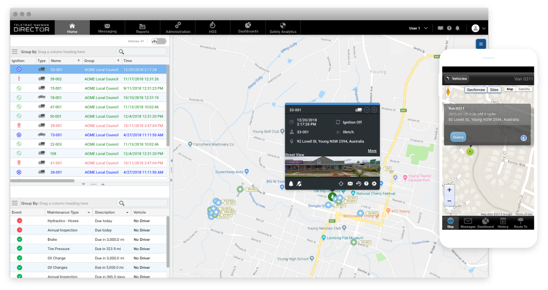Open the Maintenance Type column dropdown
This screenshot has height=290, width=548.
(x=89, y=212)
